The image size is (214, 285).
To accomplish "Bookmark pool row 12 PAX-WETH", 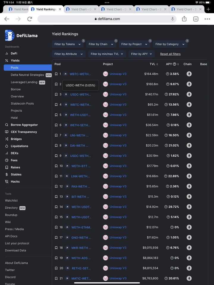I will tap(56, 186).
